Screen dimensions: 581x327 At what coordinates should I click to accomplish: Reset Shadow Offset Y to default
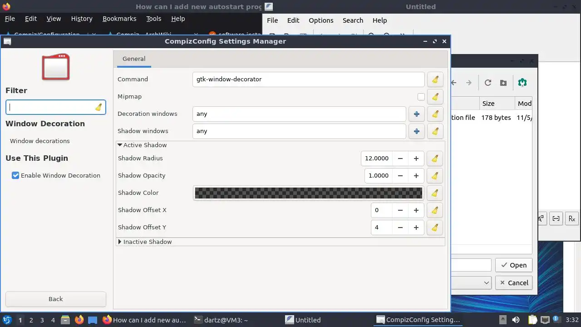pos(435,228)
